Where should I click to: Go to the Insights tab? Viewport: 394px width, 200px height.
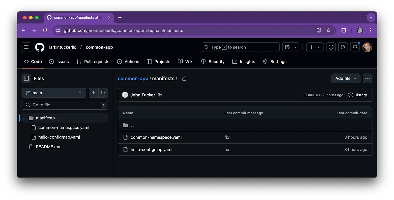244,62
